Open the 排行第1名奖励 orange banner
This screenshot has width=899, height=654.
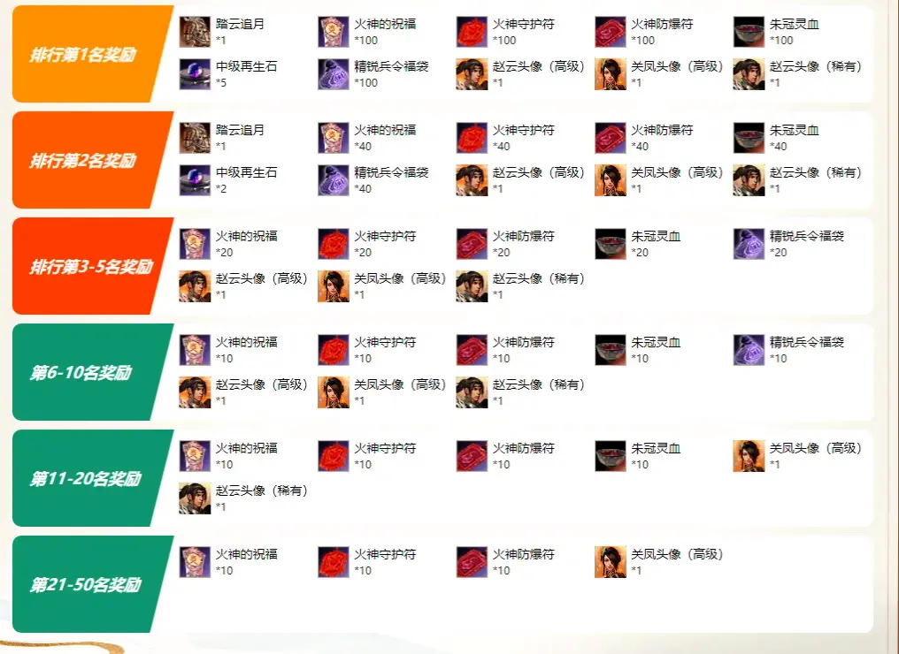92,54
